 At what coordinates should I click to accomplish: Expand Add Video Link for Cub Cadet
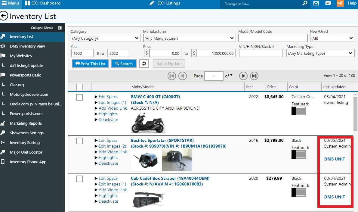pos(111,190)
